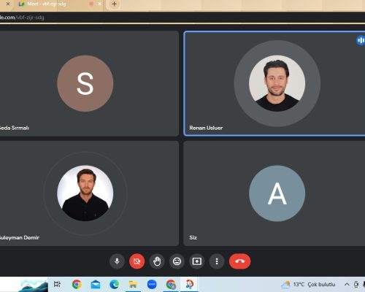Screen dimensions: 365x292
Task: Open the emoji reactions button
Action: pyautogui.click(x=177, y=261)
